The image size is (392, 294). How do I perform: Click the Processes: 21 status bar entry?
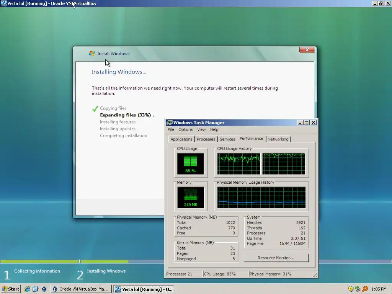[x=184, y=274]
